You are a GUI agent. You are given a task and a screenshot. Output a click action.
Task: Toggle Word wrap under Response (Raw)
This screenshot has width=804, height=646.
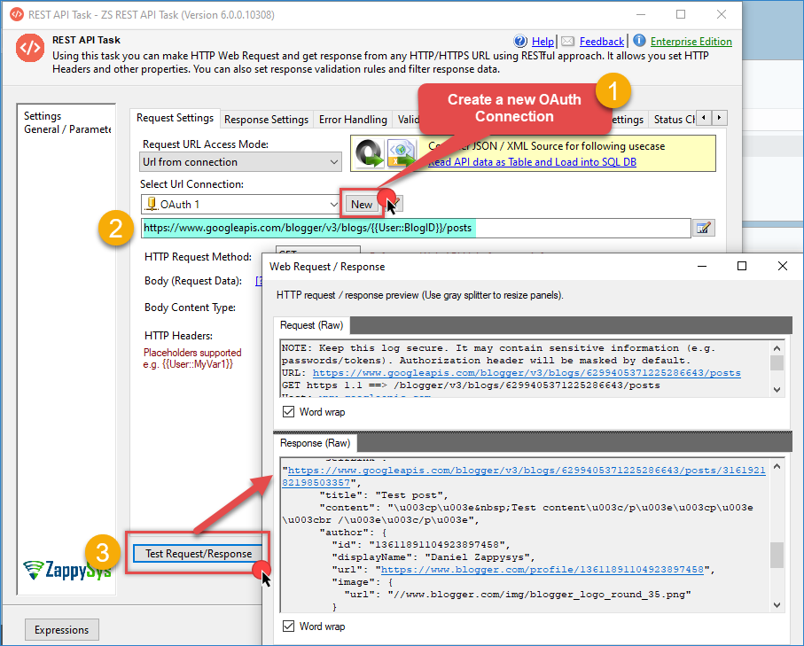288,627
